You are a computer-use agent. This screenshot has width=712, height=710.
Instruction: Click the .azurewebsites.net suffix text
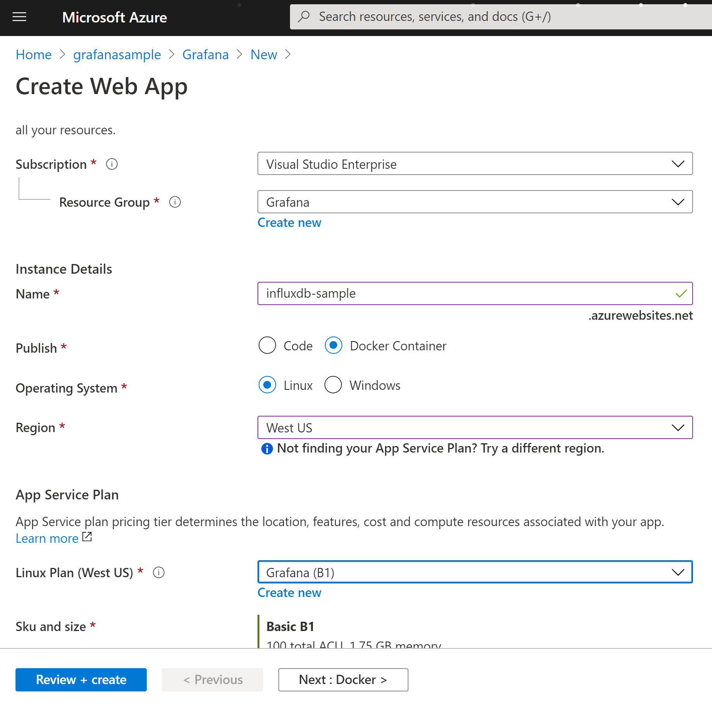640,316
